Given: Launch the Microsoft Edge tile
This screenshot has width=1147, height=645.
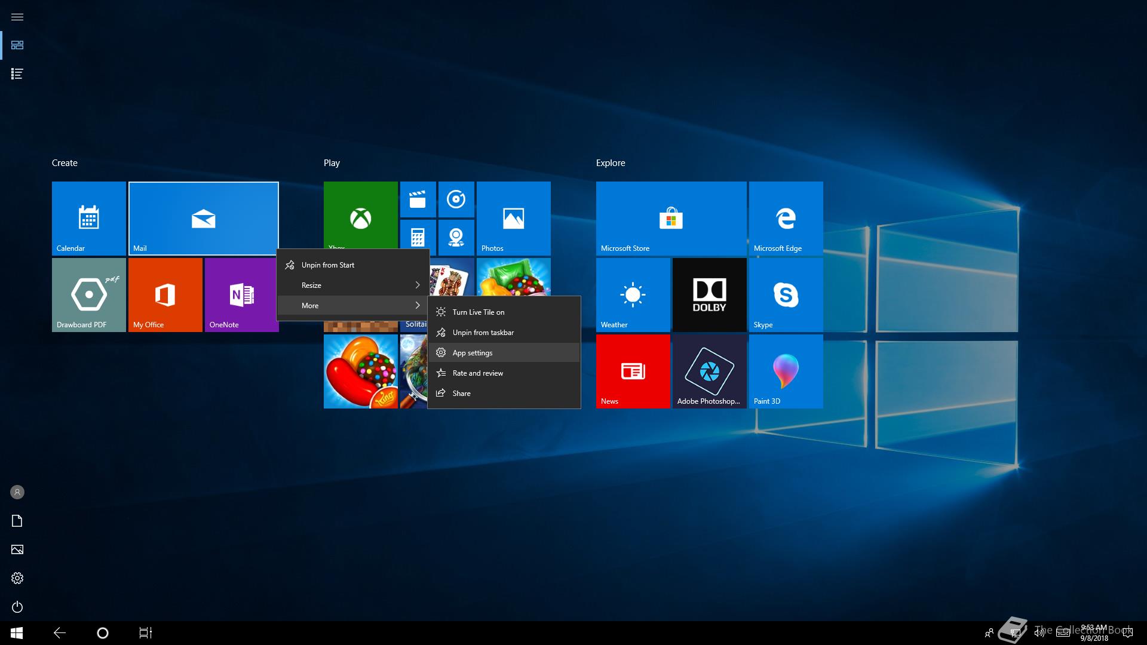Looking at the screenshot, I should (786, 219).
